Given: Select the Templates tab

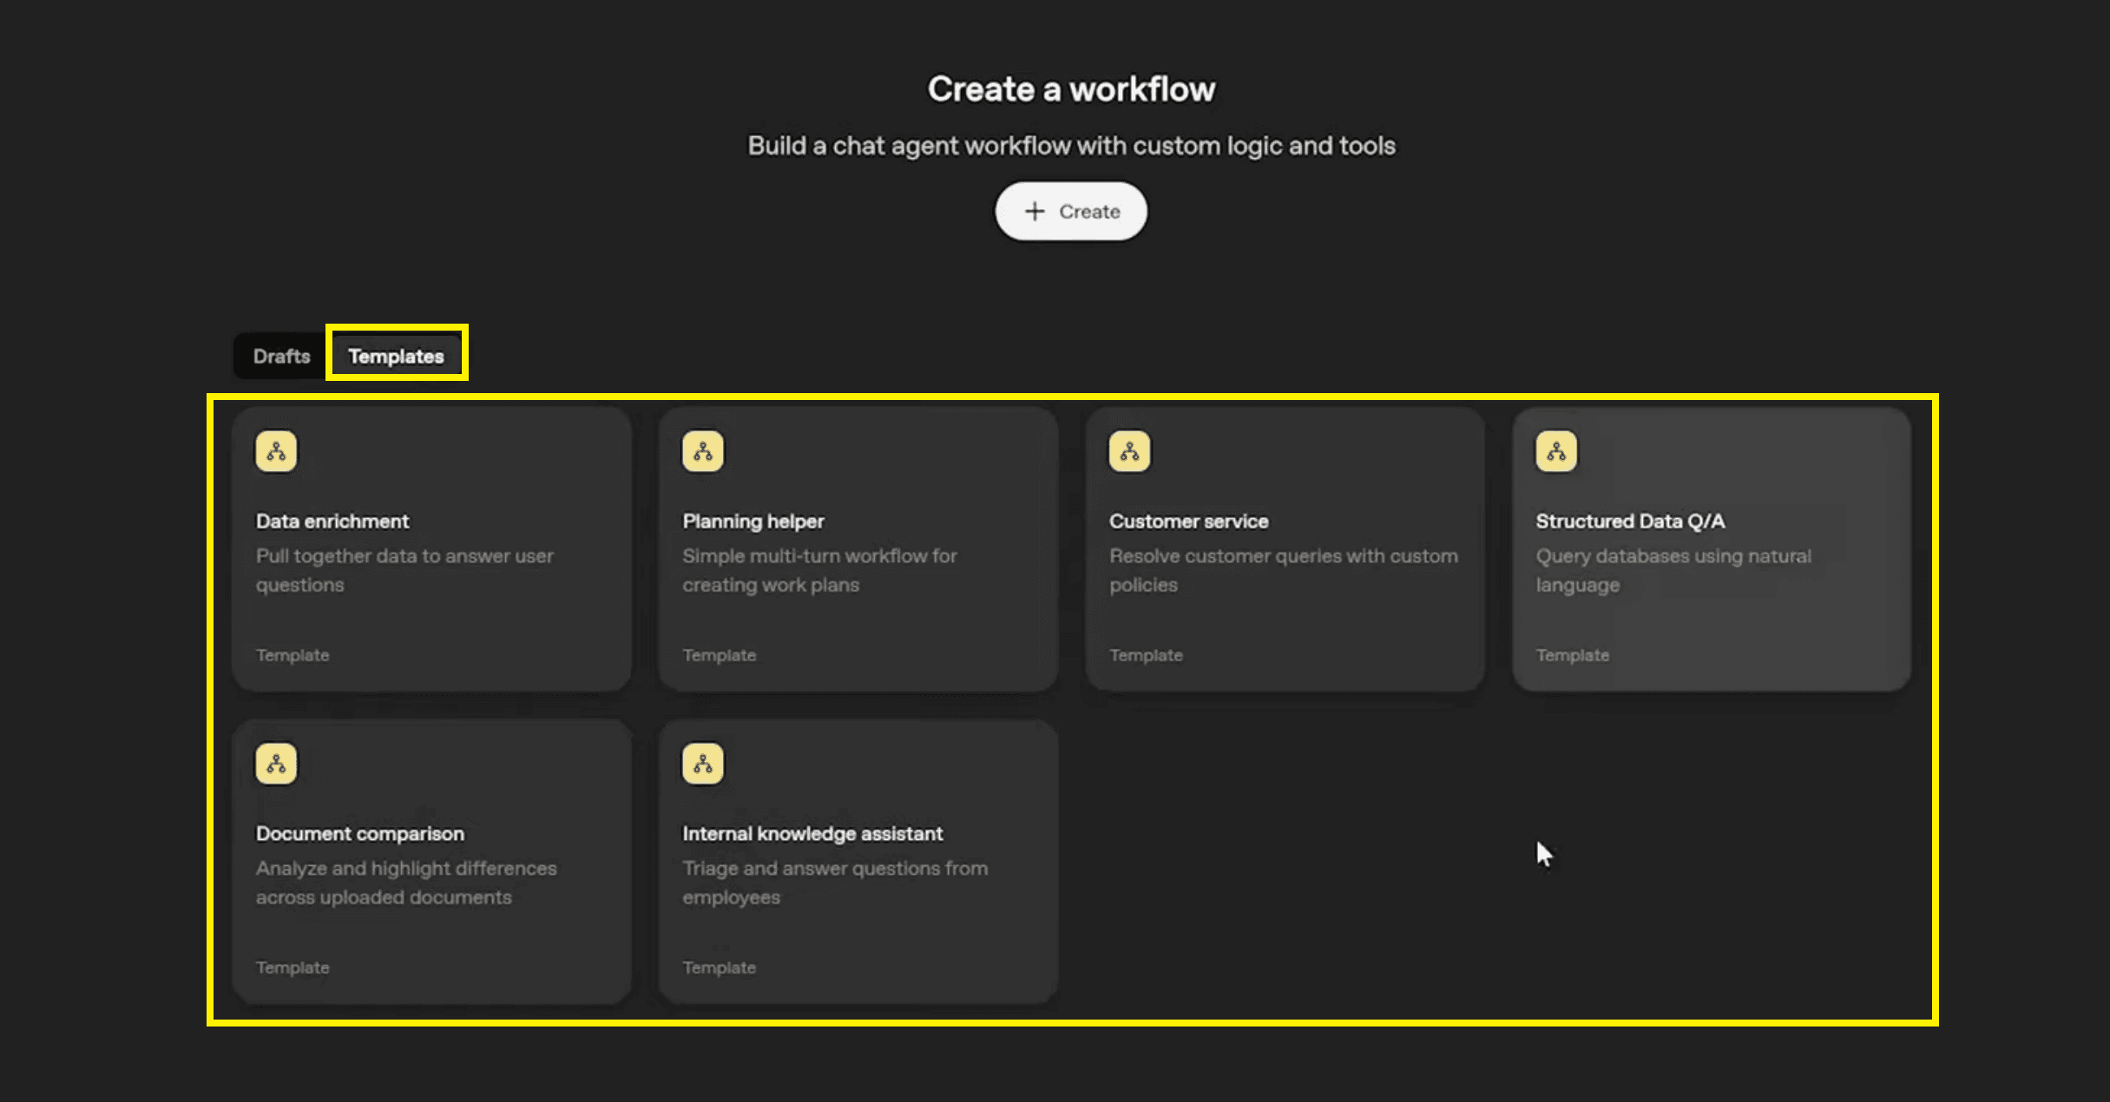Looking at the screenshot, I should pos(396,356).
